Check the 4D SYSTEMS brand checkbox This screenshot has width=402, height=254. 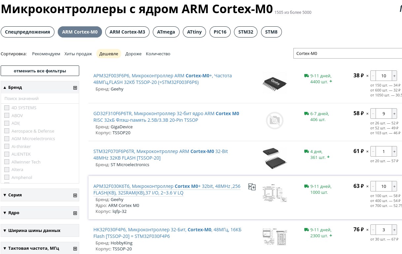coord(7,108)
